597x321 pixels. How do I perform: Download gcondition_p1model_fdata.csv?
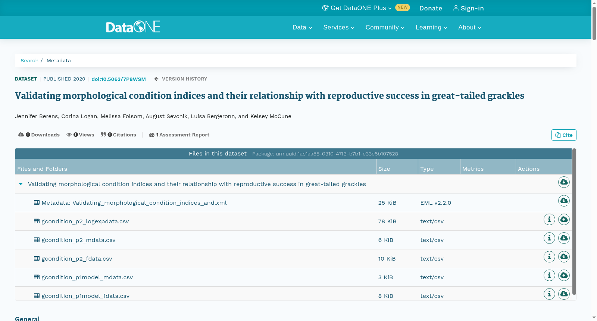[564, 294]
